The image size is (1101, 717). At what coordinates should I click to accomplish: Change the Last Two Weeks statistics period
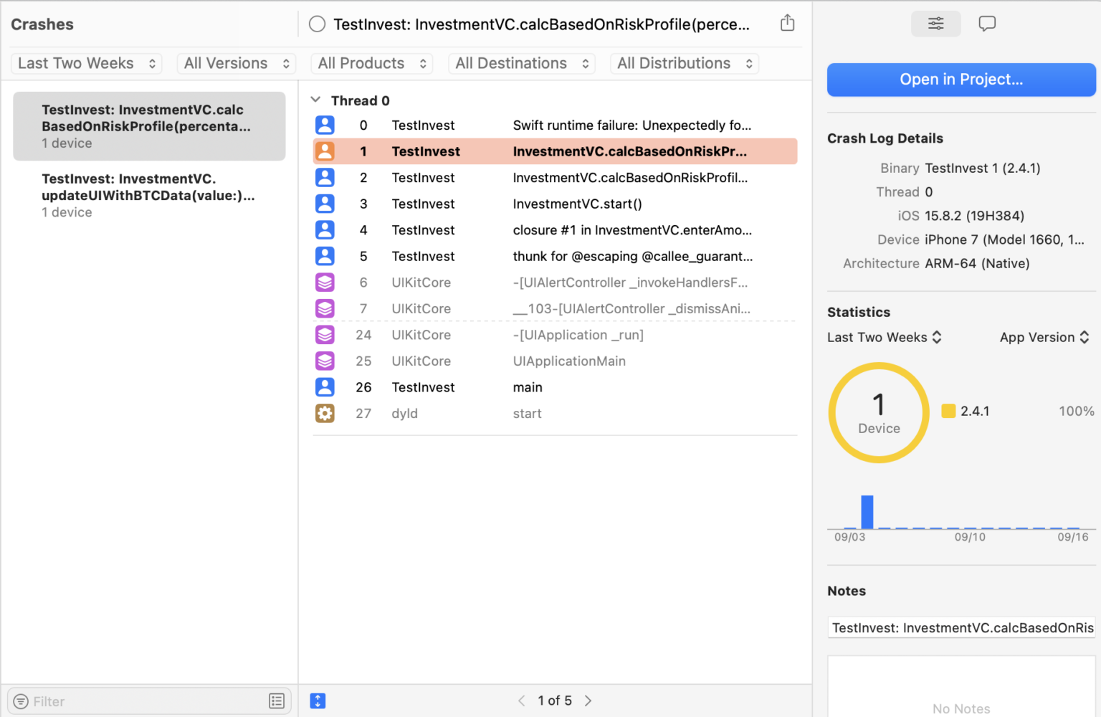click(x=884, y=337)
